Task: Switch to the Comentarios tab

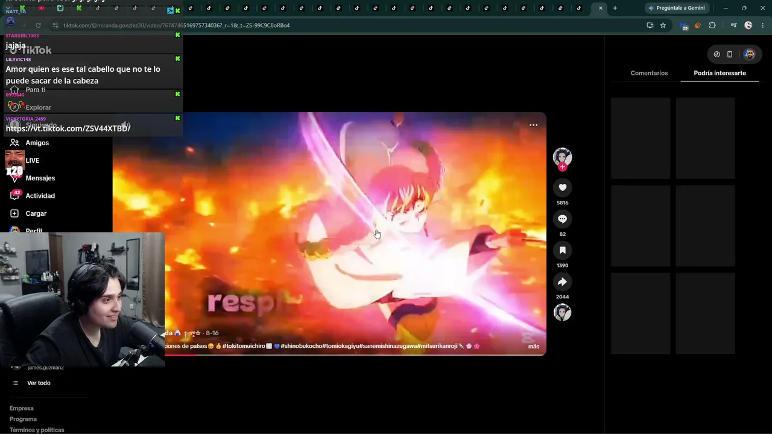Action: coord(649,73)
